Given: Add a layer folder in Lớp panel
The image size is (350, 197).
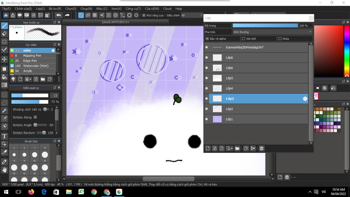Looking at the screenshot, I should pyautogui.click(x=237, y=148).
